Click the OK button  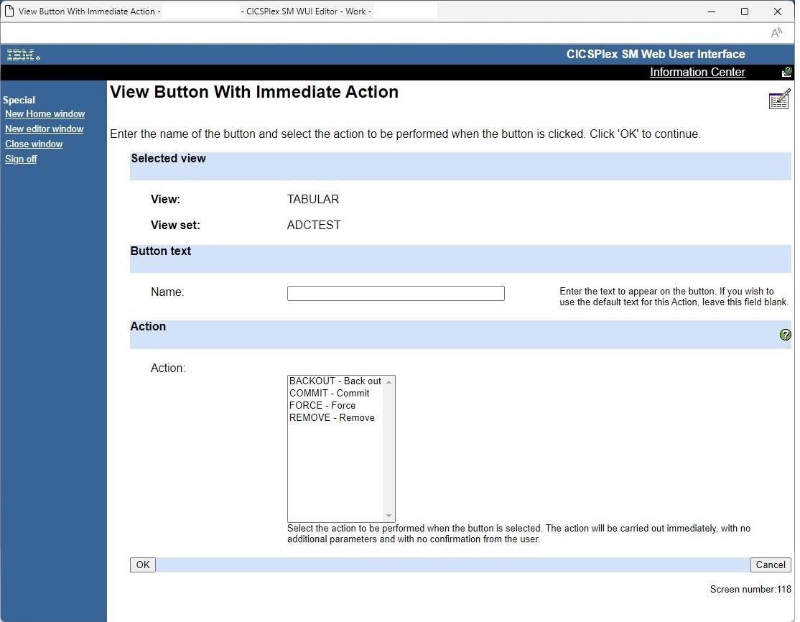143,565
